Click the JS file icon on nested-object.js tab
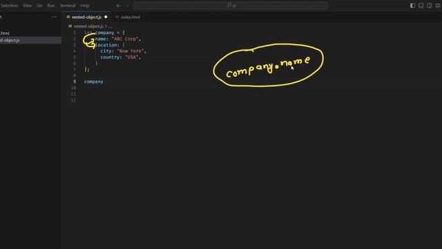This screenshot has height=249, width=442. click(x=68, y=17)
